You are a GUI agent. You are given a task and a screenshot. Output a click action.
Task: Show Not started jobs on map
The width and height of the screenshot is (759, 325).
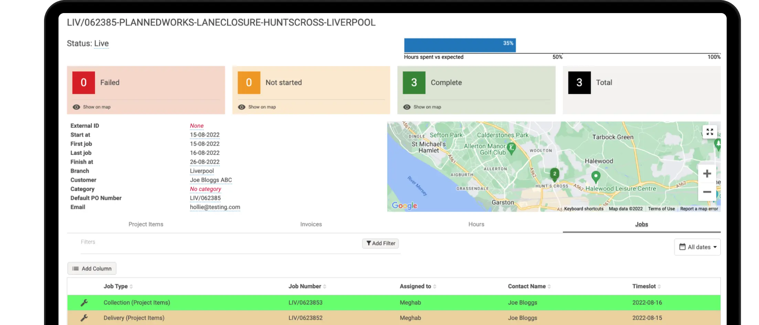click(x=257, y=107)
